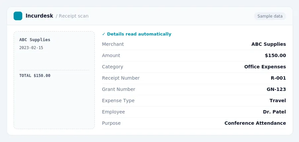Select the Purpose value Conference Attendance
299x142 pixels.
click(255, 123)
